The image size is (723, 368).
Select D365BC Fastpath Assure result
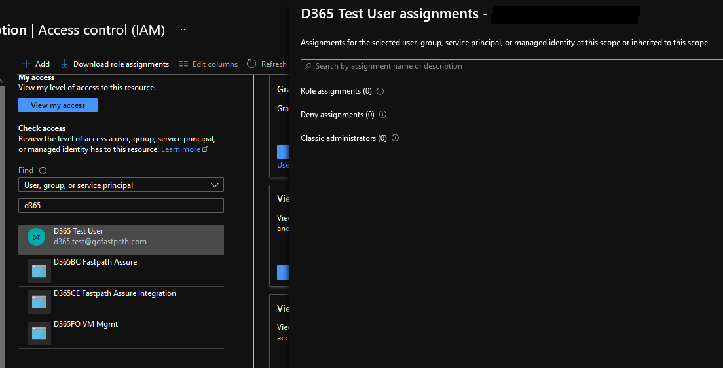click(120, 271)
